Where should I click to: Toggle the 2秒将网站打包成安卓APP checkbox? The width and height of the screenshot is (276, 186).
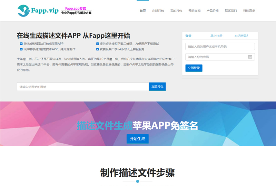21,49
